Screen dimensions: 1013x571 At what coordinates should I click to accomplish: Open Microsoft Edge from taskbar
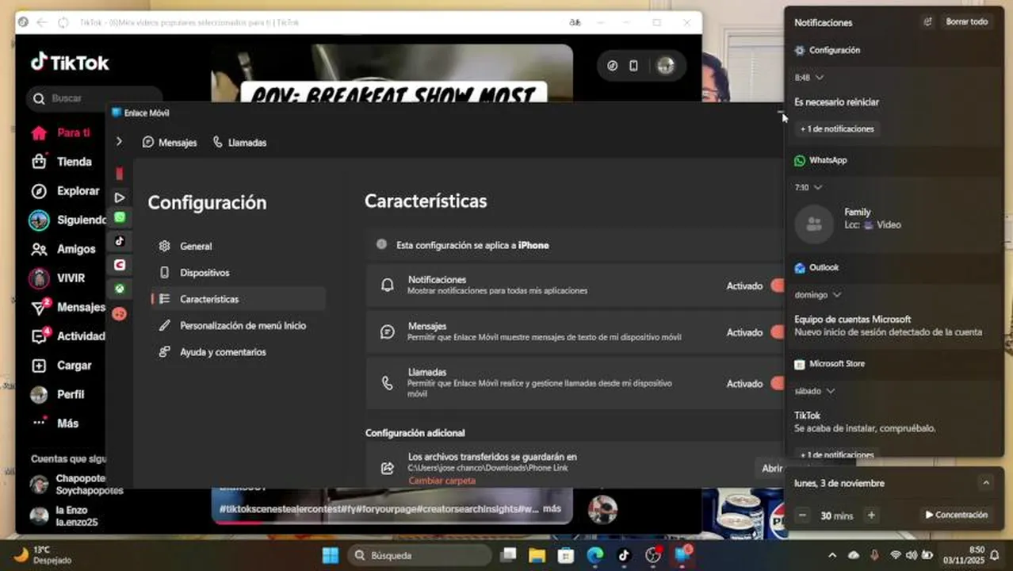pos(595,555)
